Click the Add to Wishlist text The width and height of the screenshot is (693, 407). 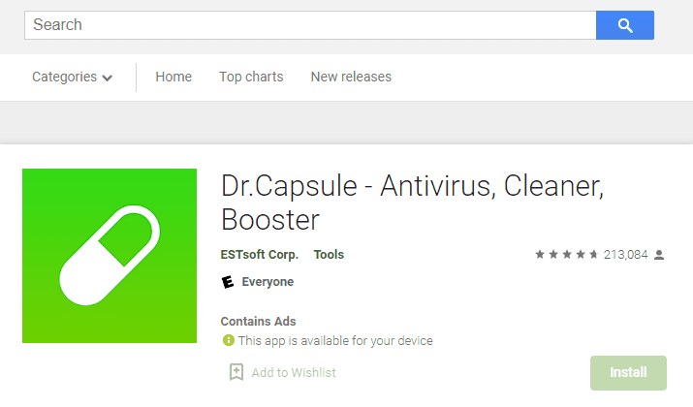[x=294, y=372]
